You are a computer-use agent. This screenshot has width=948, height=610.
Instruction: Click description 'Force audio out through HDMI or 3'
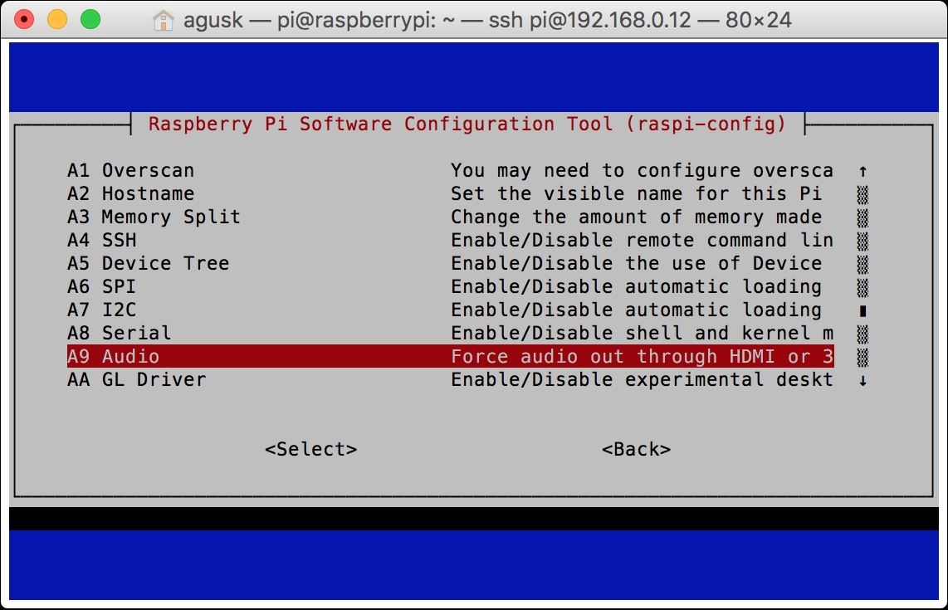point(642,357)
